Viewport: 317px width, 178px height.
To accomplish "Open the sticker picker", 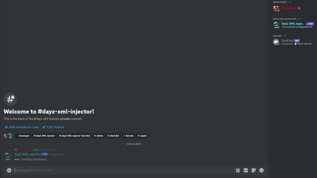I will (x=254, y=170).
